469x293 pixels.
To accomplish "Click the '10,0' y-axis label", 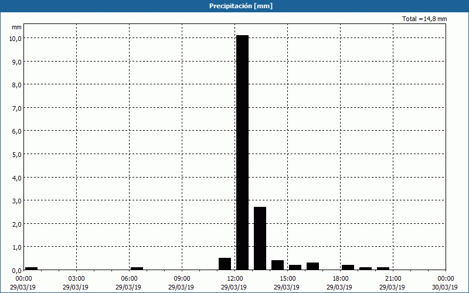I will coord(15,39).
